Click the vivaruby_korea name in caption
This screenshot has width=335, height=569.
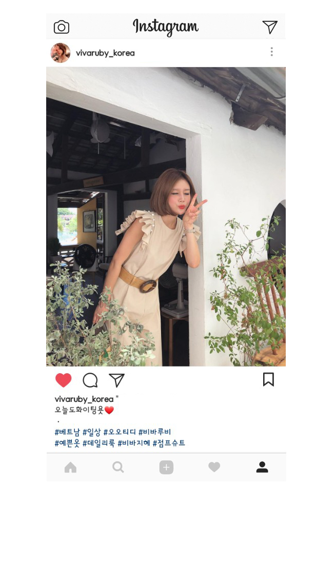(84, 399)
